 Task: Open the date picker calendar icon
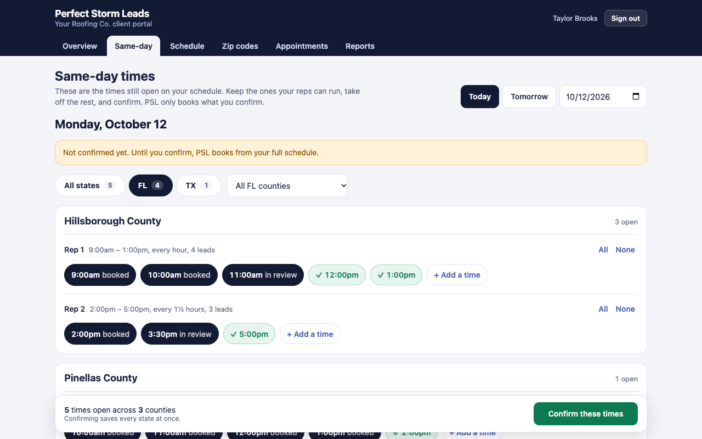[636, 97]
